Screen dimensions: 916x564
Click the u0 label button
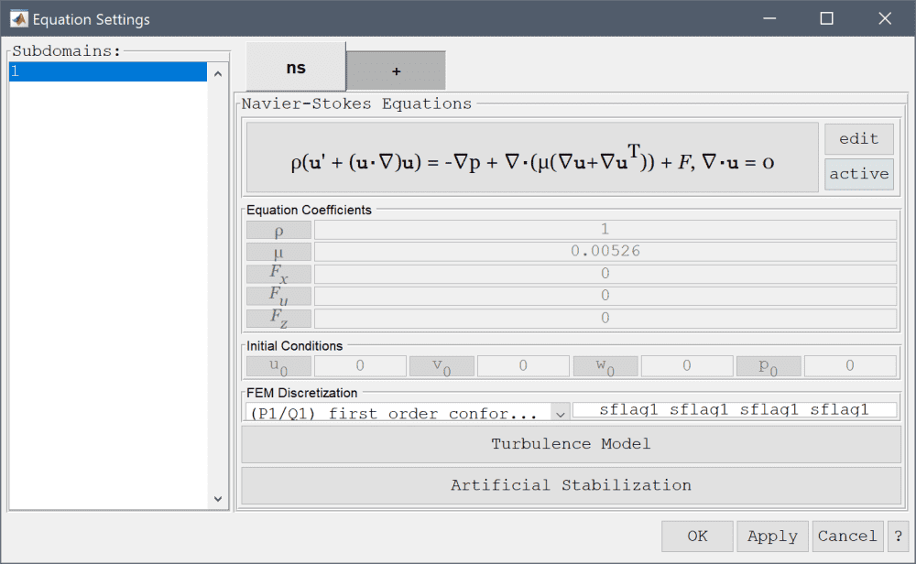278,366
